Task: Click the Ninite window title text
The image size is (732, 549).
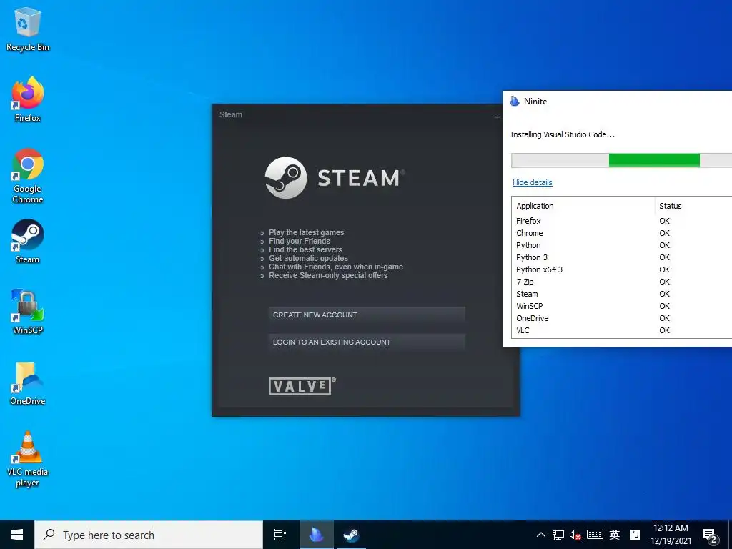Action: pyautogui.click(x=535, y=102)
